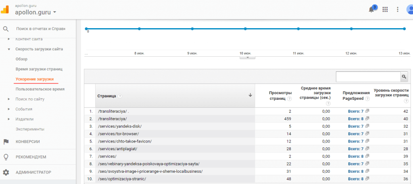The image size is (413, 184).
Task: Open PageSpeed popup icon for /services/ row
Action: click(x=367, y=156)
